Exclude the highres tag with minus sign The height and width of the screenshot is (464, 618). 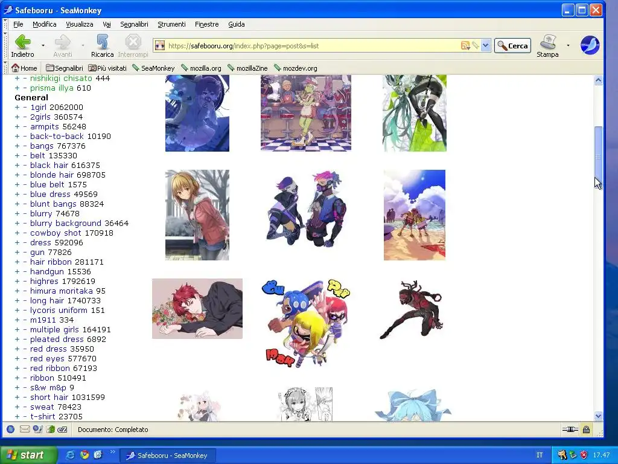click(x=25, y=282)
